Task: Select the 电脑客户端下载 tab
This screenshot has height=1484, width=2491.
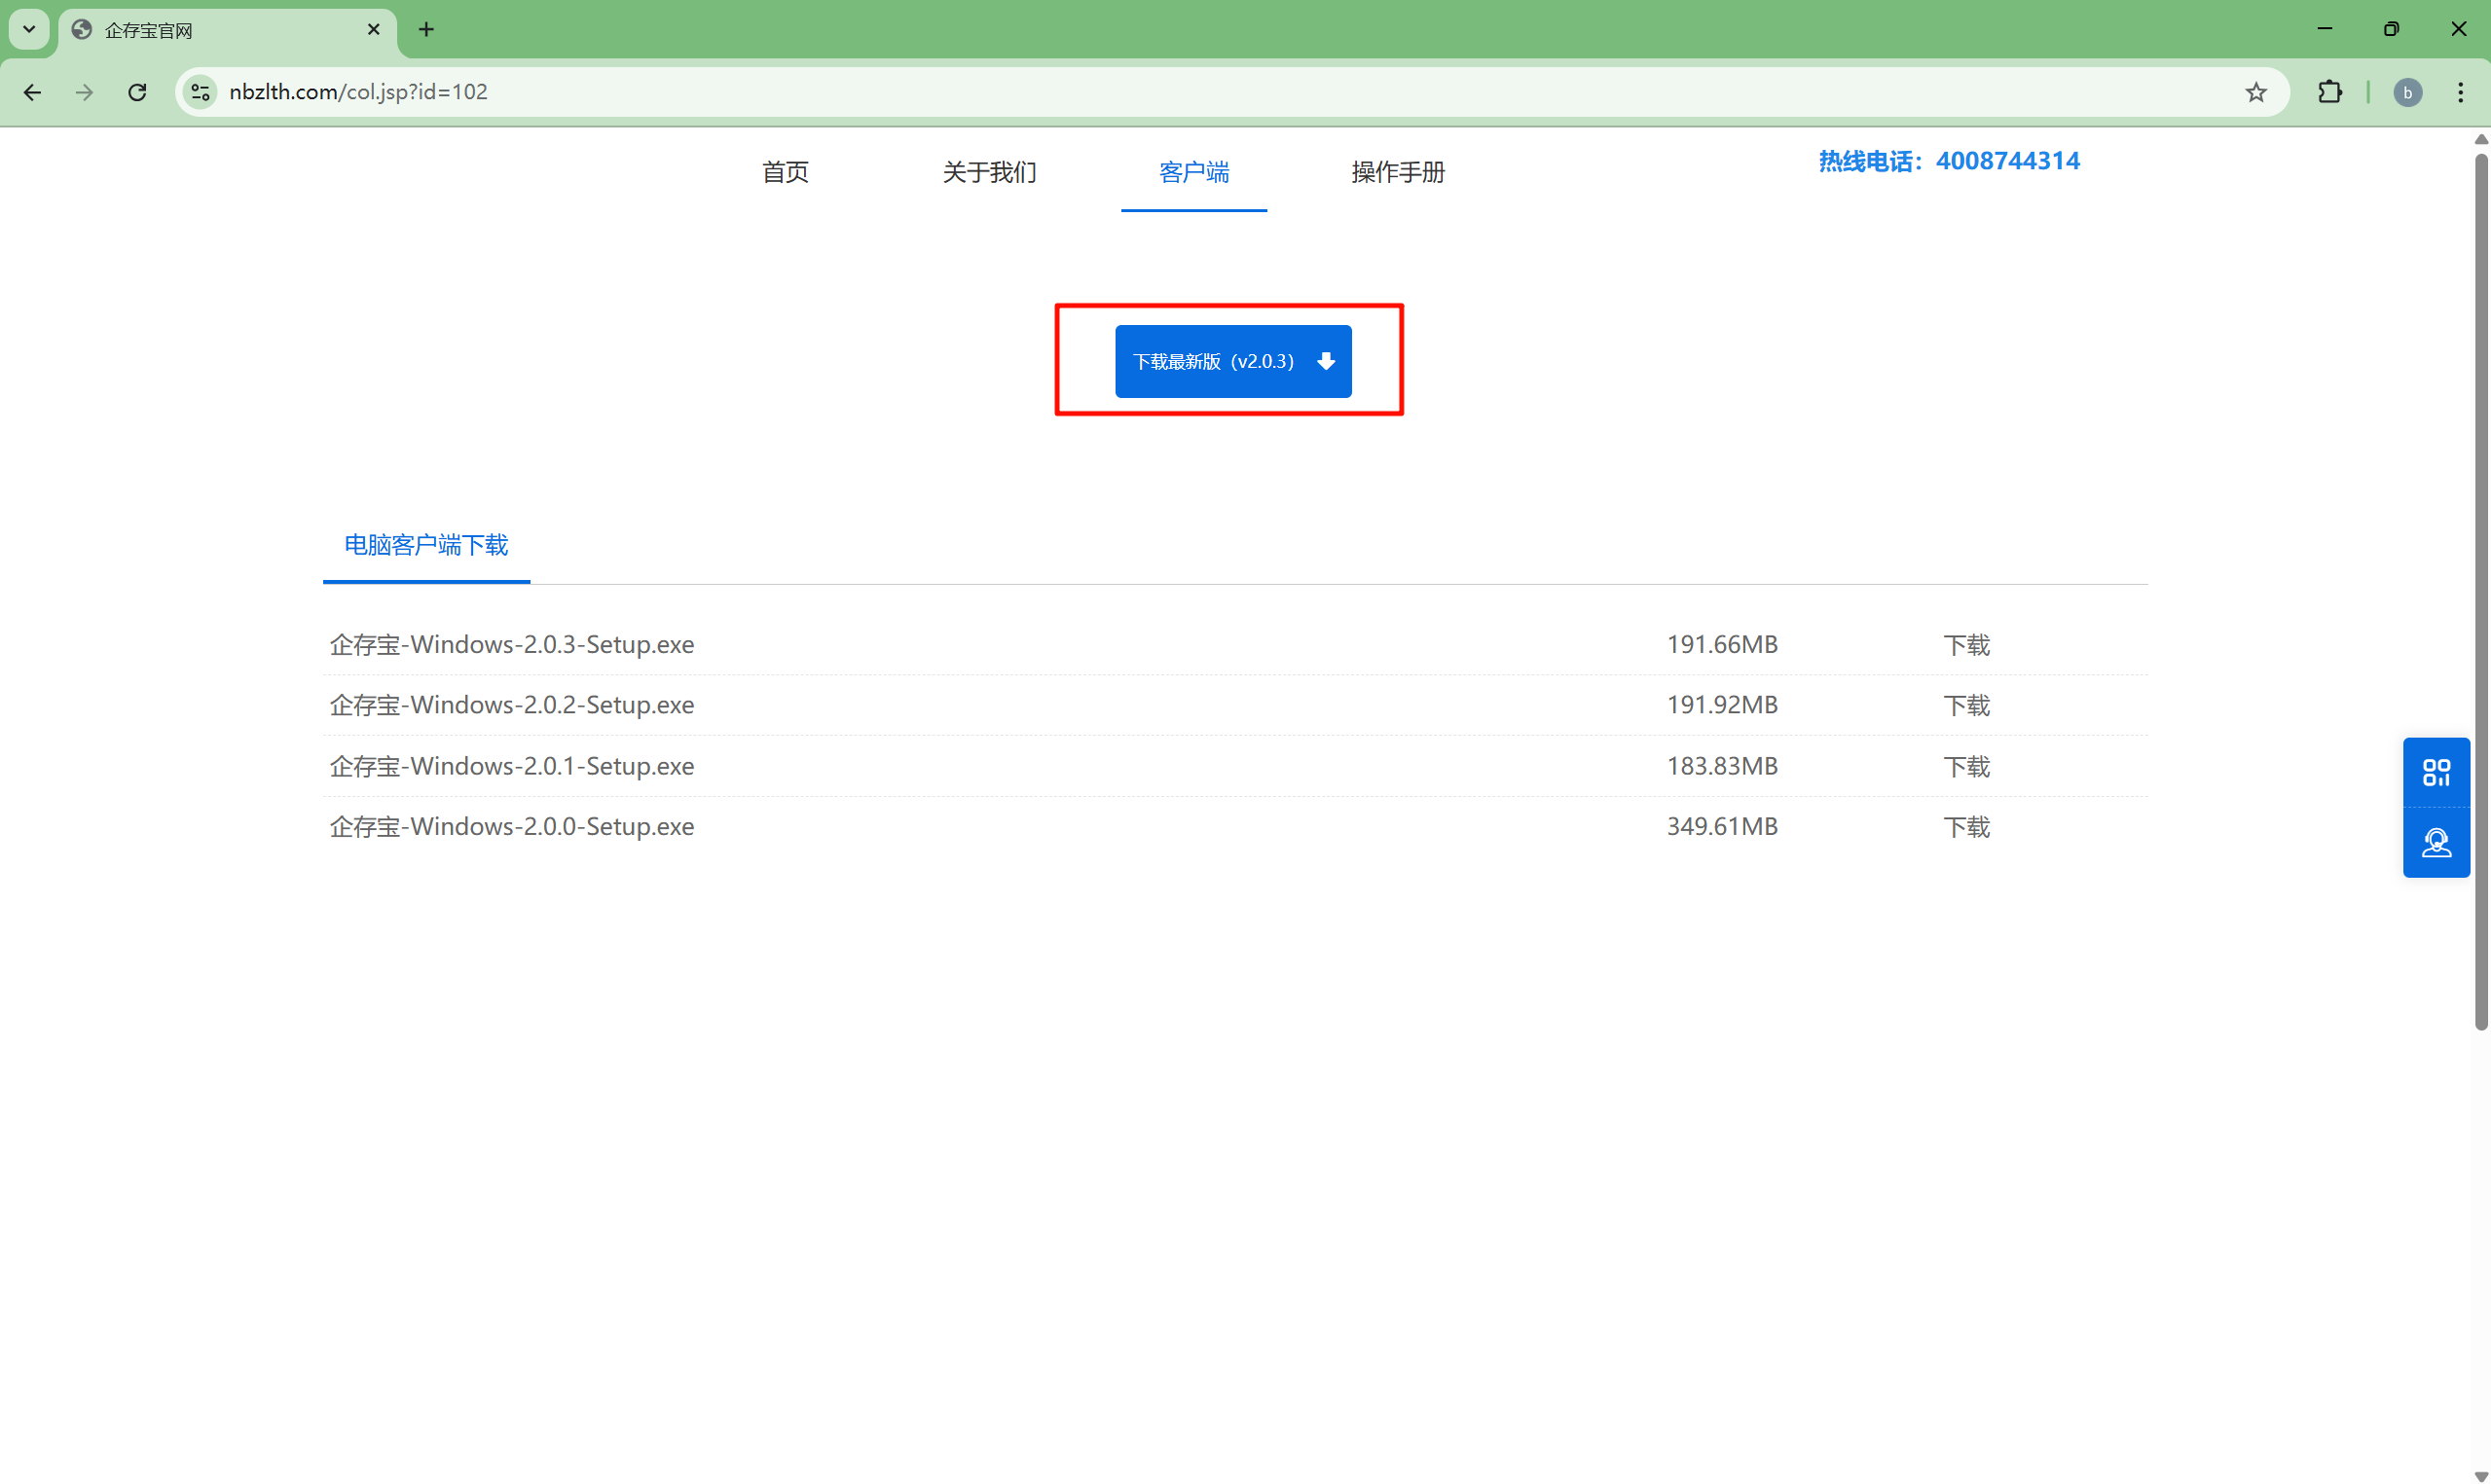Action: tap(426, 545)
